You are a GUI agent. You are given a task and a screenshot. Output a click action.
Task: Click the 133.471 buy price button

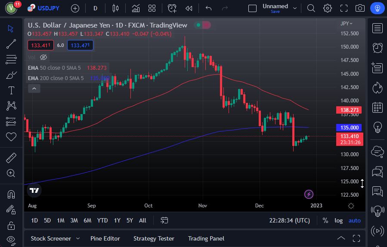point(80,45)
